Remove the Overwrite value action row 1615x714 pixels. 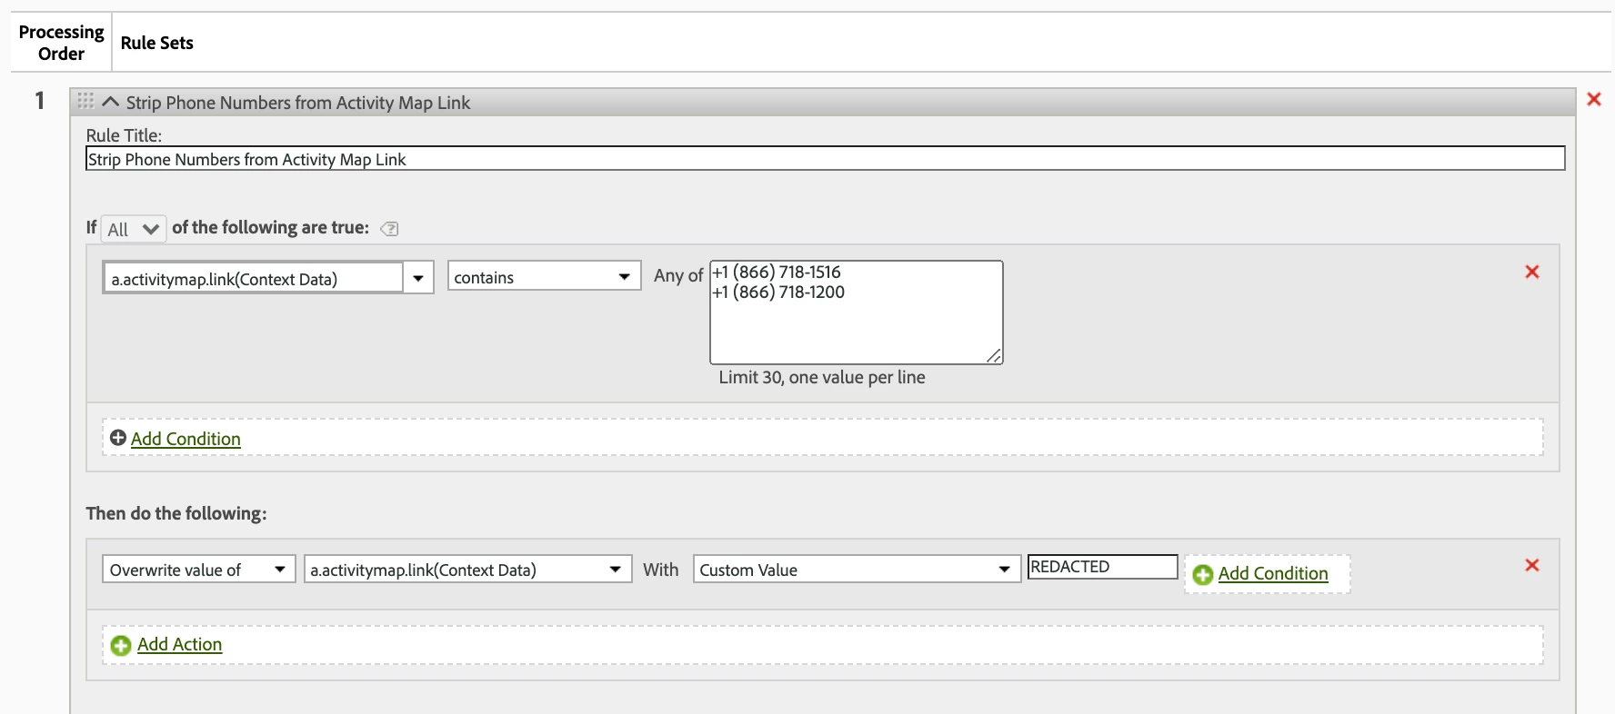click(1532, 565)
